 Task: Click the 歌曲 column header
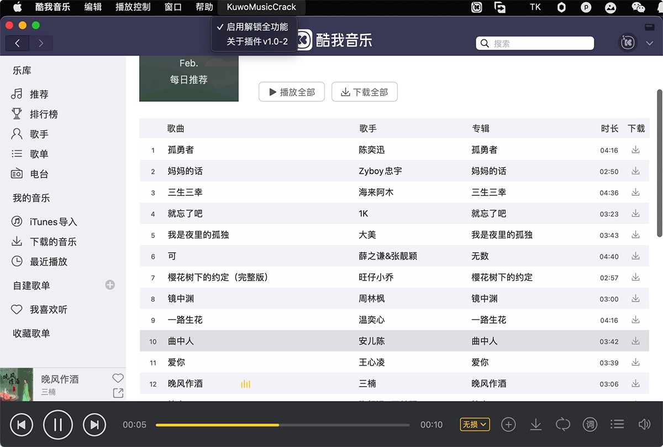[176, 128]
